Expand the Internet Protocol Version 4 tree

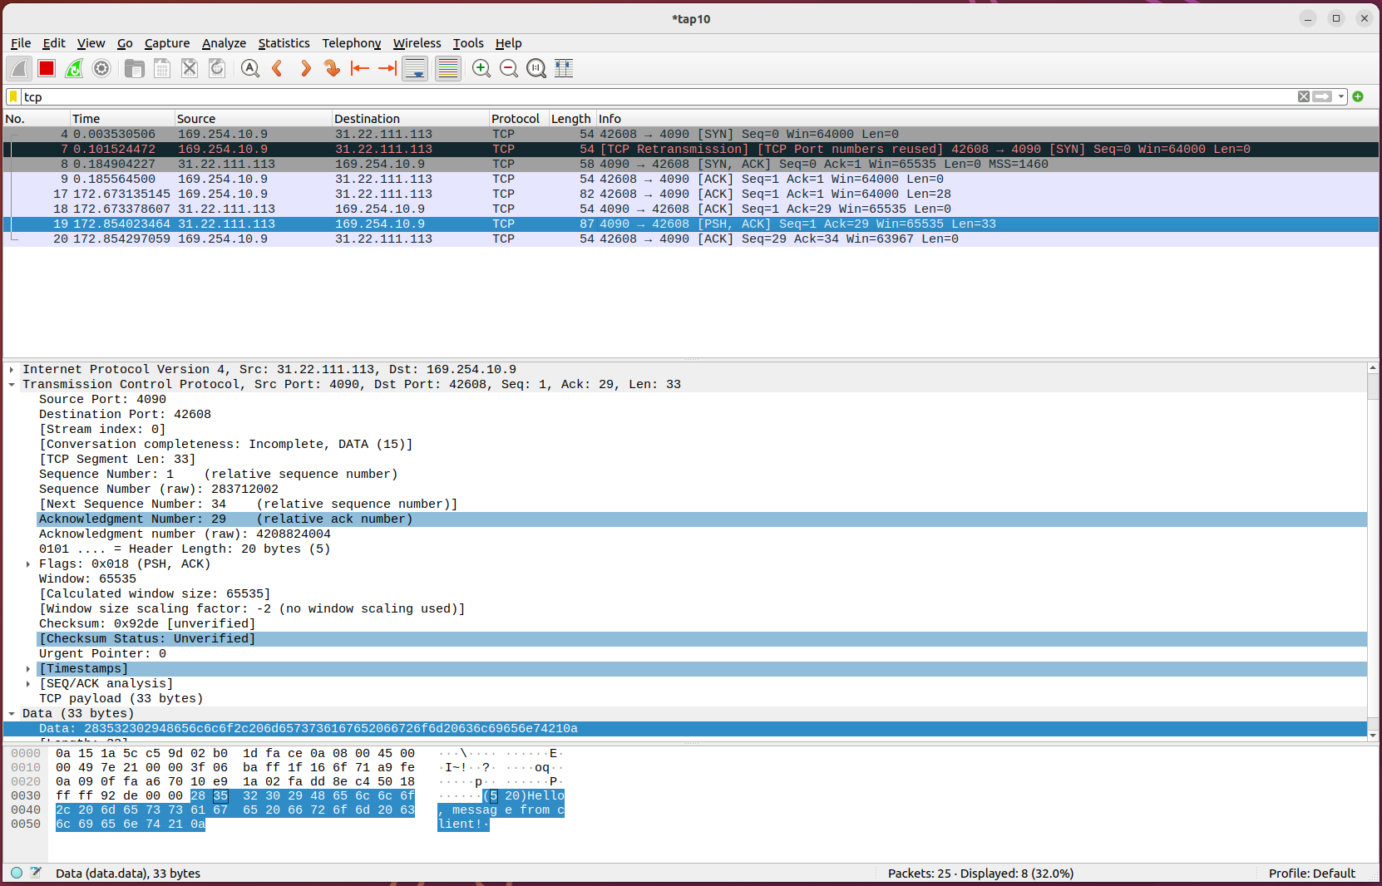click(12, 369)
